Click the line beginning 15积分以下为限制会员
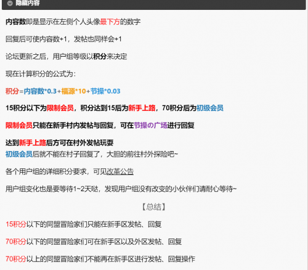 (x=115, y=108)
